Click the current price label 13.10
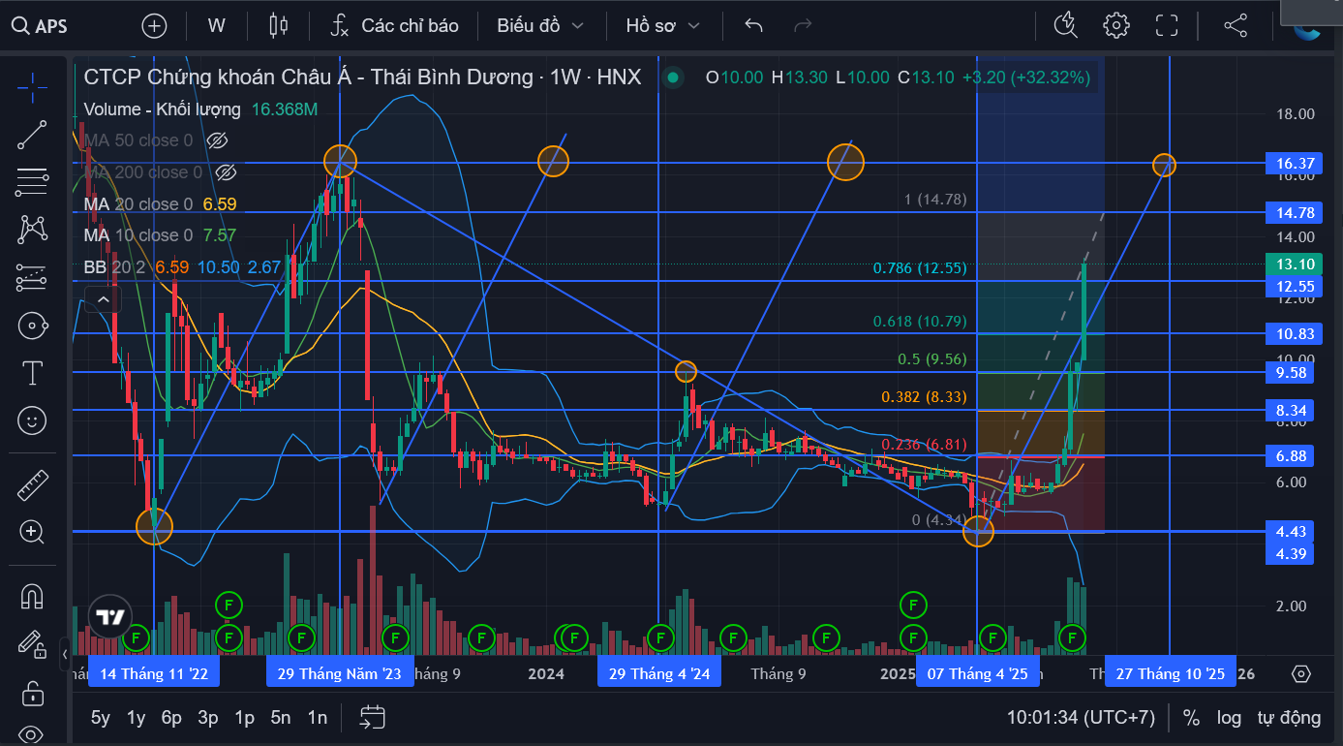This screenshot has width=1343, height=746. pyautogui.click(x=1295, y=264)
